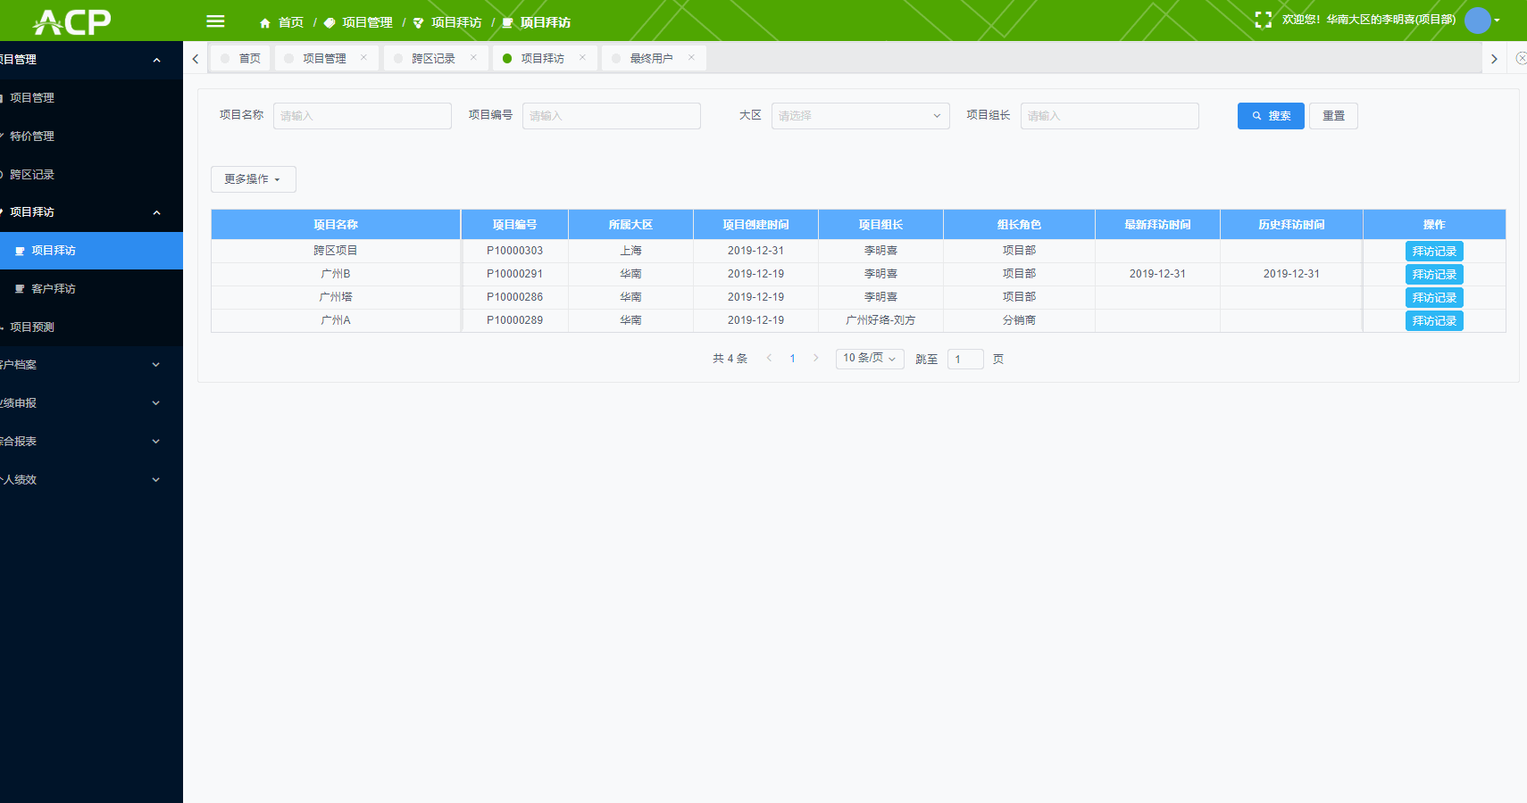Click 上海 region cell

[630, 251]
